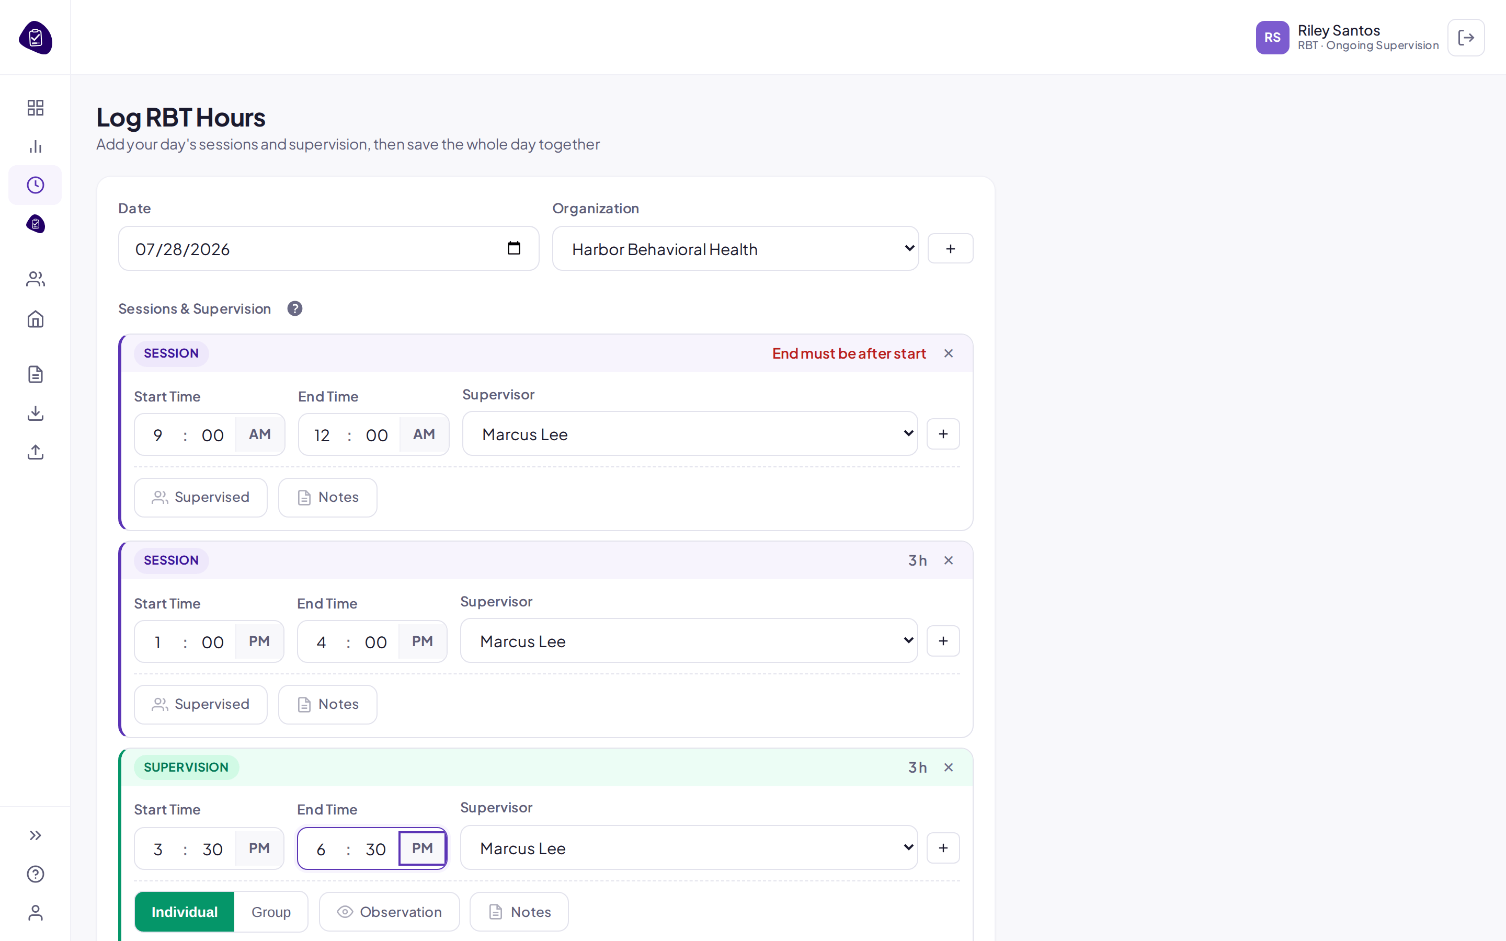This screenshot has height=941, width=1506.
Task: Open the Organization dropdown
Action: pyautogui.click(x=735, y=248)
